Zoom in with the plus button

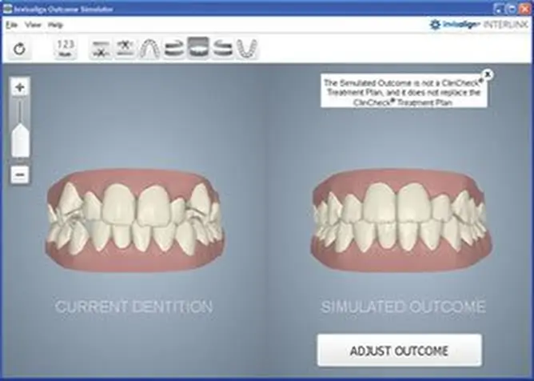[20, 87]
